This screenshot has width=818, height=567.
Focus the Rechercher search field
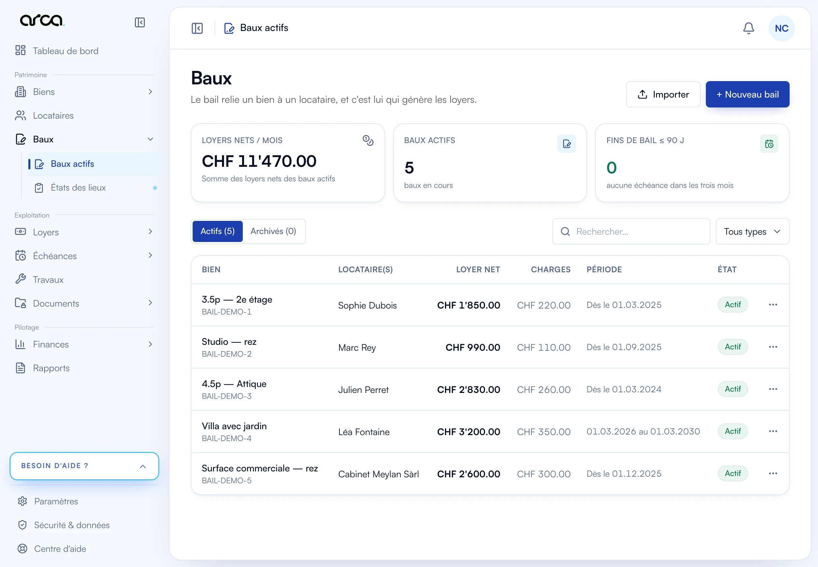(631, 231)
